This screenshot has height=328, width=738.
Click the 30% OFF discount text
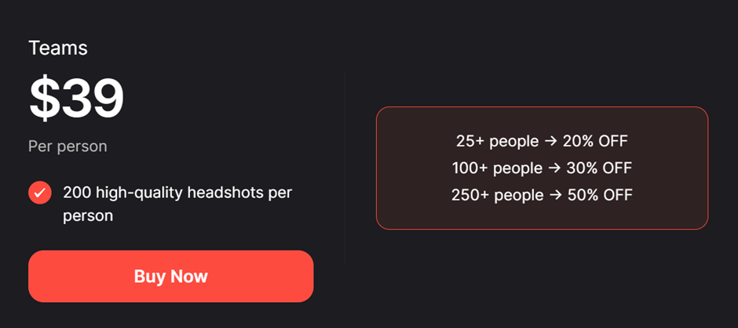pyautogui.click(x=599, y=168)
